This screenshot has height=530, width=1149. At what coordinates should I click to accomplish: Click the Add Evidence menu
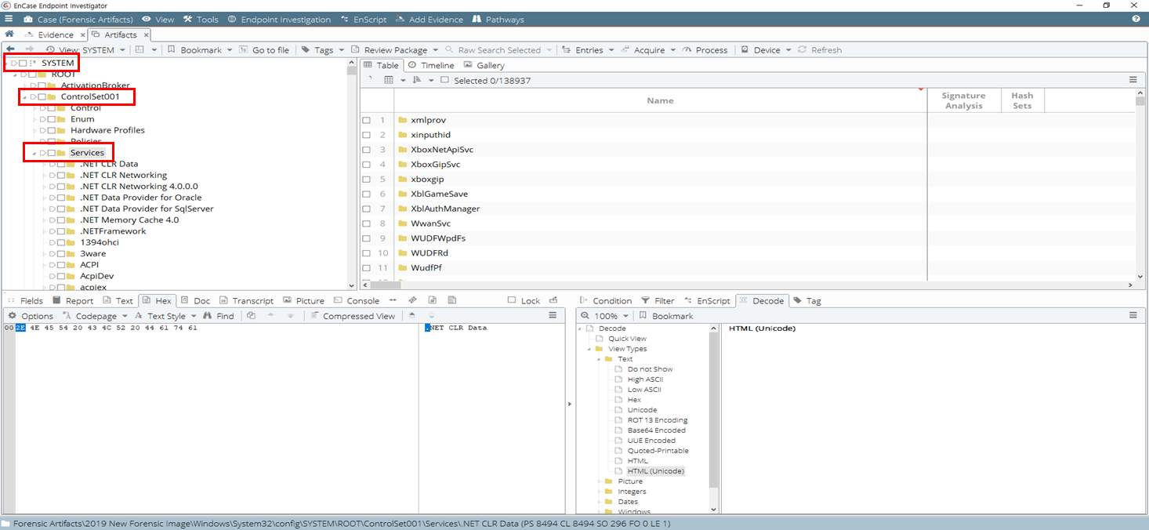click(430, 19)
